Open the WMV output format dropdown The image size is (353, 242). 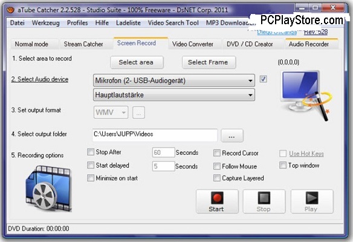tap(111, 113)
